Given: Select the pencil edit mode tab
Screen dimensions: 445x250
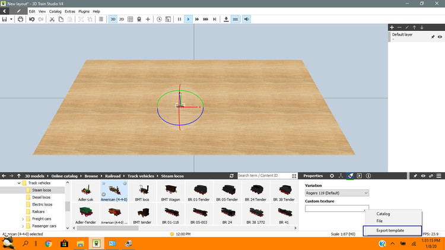Looking at the screenshot, I should 19,11.
